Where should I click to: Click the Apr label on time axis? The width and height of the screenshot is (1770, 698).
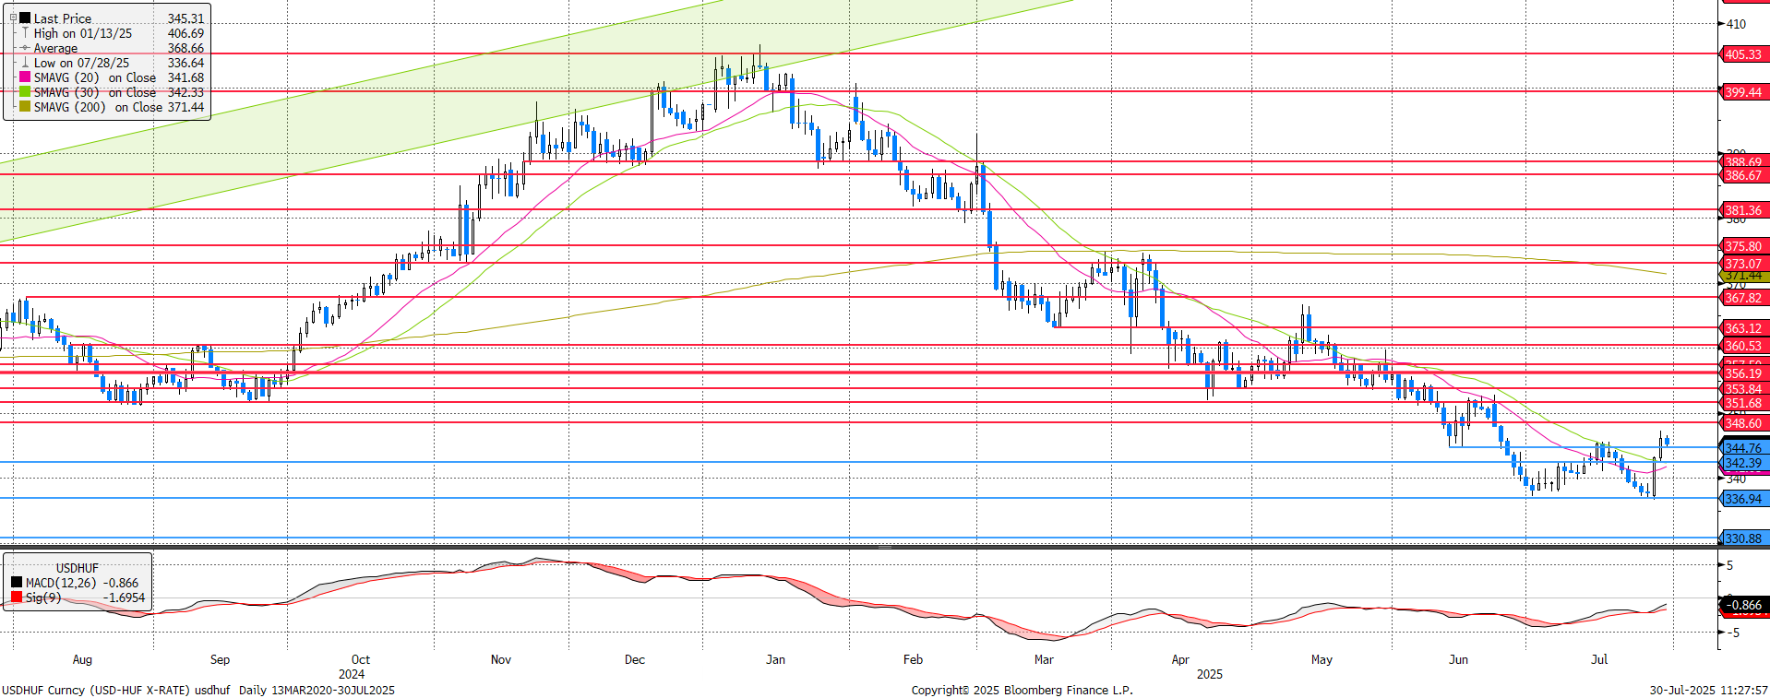point(1180,659)
